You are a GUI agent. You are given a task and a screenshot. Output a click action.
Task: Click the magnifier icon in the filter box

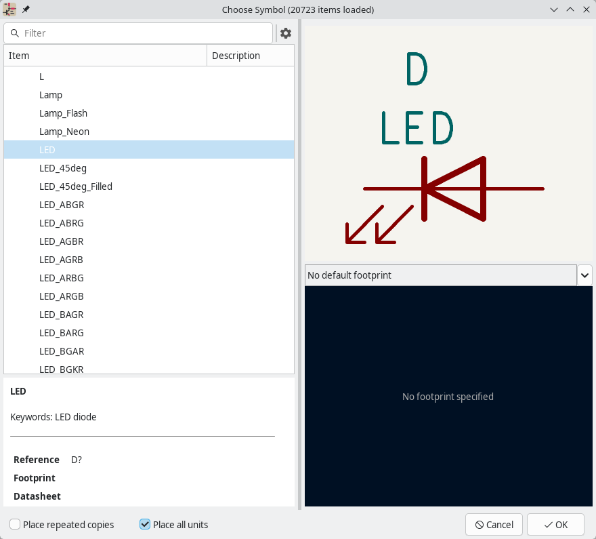pyautogui.click(x=16, y=33)
